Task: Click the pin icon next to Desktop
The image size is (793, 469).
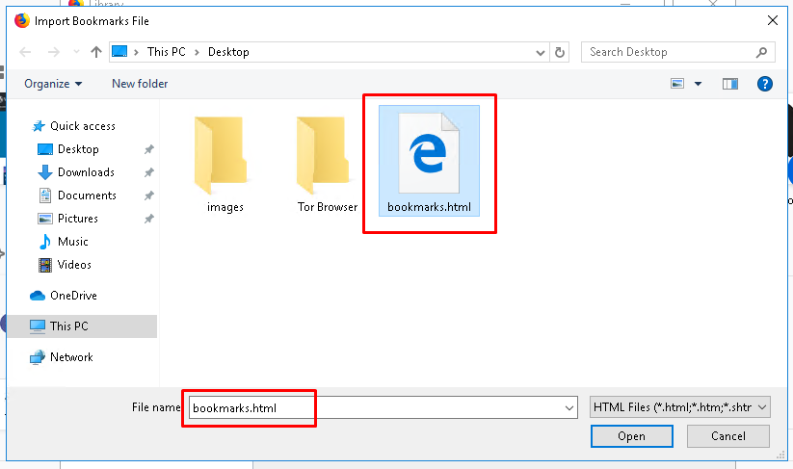Action: [x=148, y=149]
